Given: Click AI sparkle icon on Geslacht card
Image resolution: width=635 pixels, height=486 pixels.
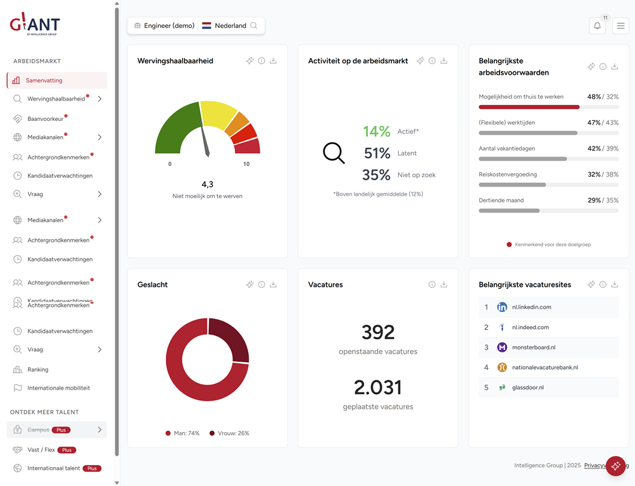Looking at the screenshot, I should (x=249, y=285).
